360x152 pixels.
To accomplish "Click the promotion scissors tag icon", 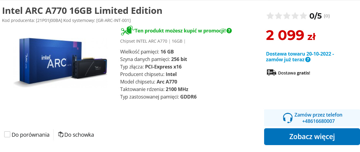I will tap(127, 31).
